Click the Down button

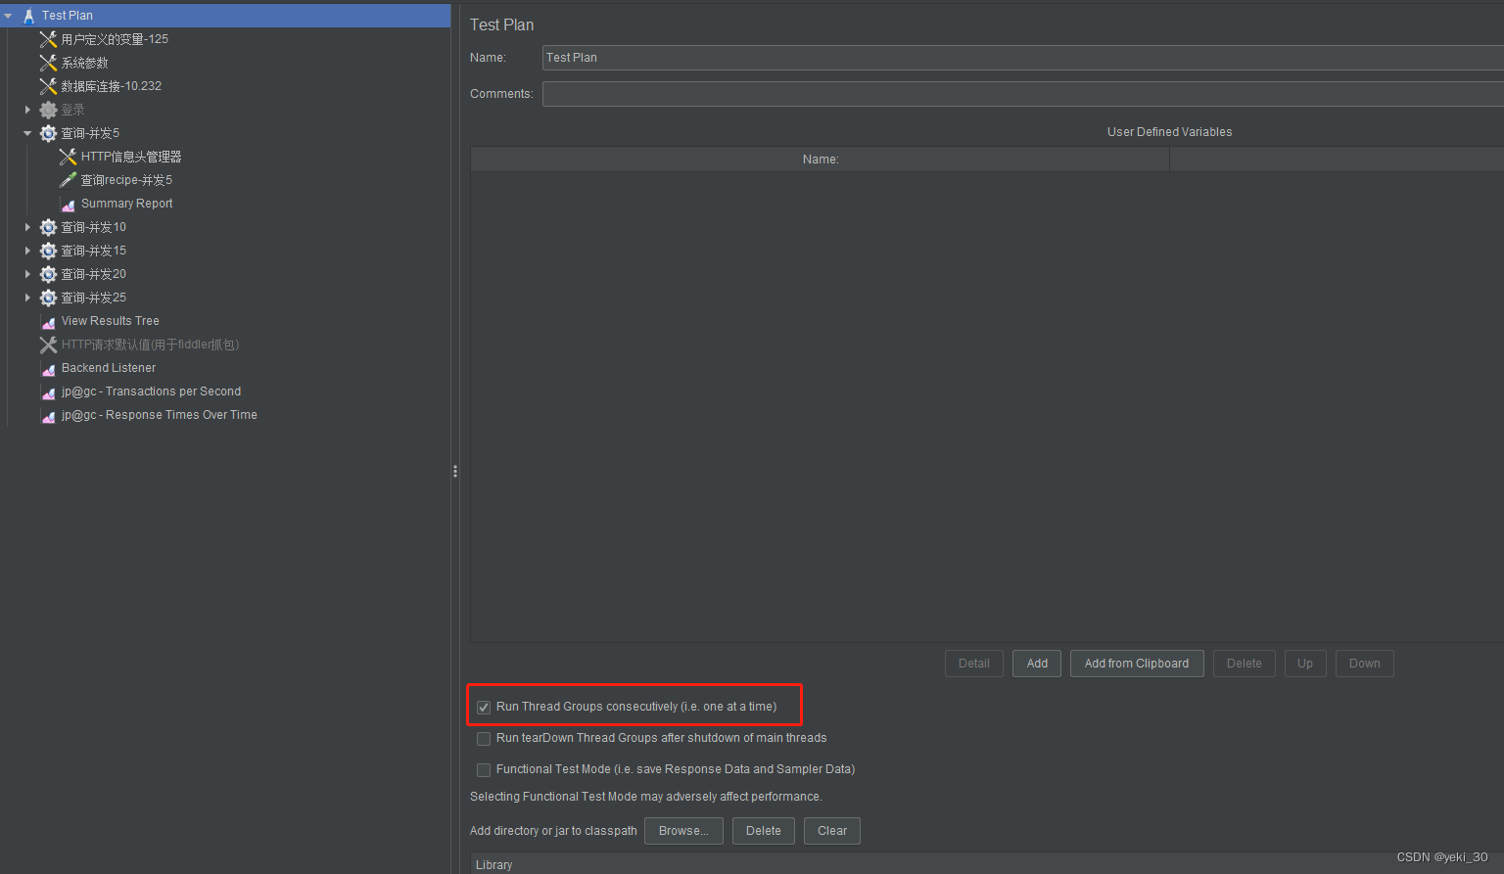[x=1365, y=664]
